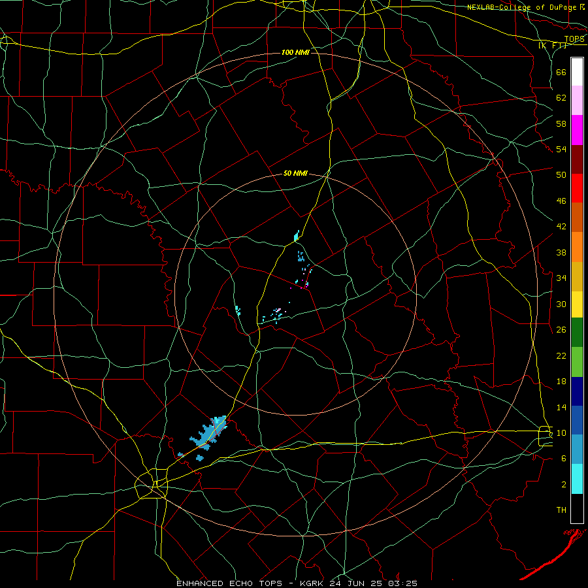Click the 58 legend value
This screenshot has height=588, width=588.
[x=561, y=123]
